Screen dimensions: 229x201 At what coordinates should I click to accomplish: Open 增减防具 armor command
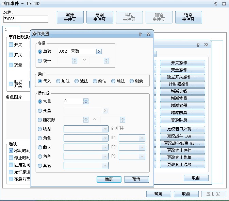(x=182, y=113)
